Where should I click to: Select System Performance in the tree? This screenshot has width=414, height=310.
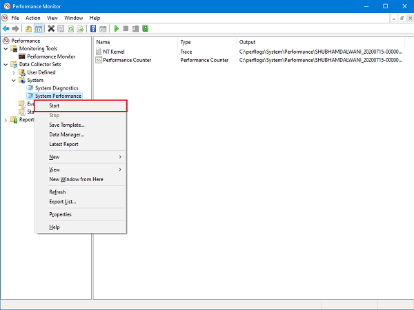pos(59,96)
